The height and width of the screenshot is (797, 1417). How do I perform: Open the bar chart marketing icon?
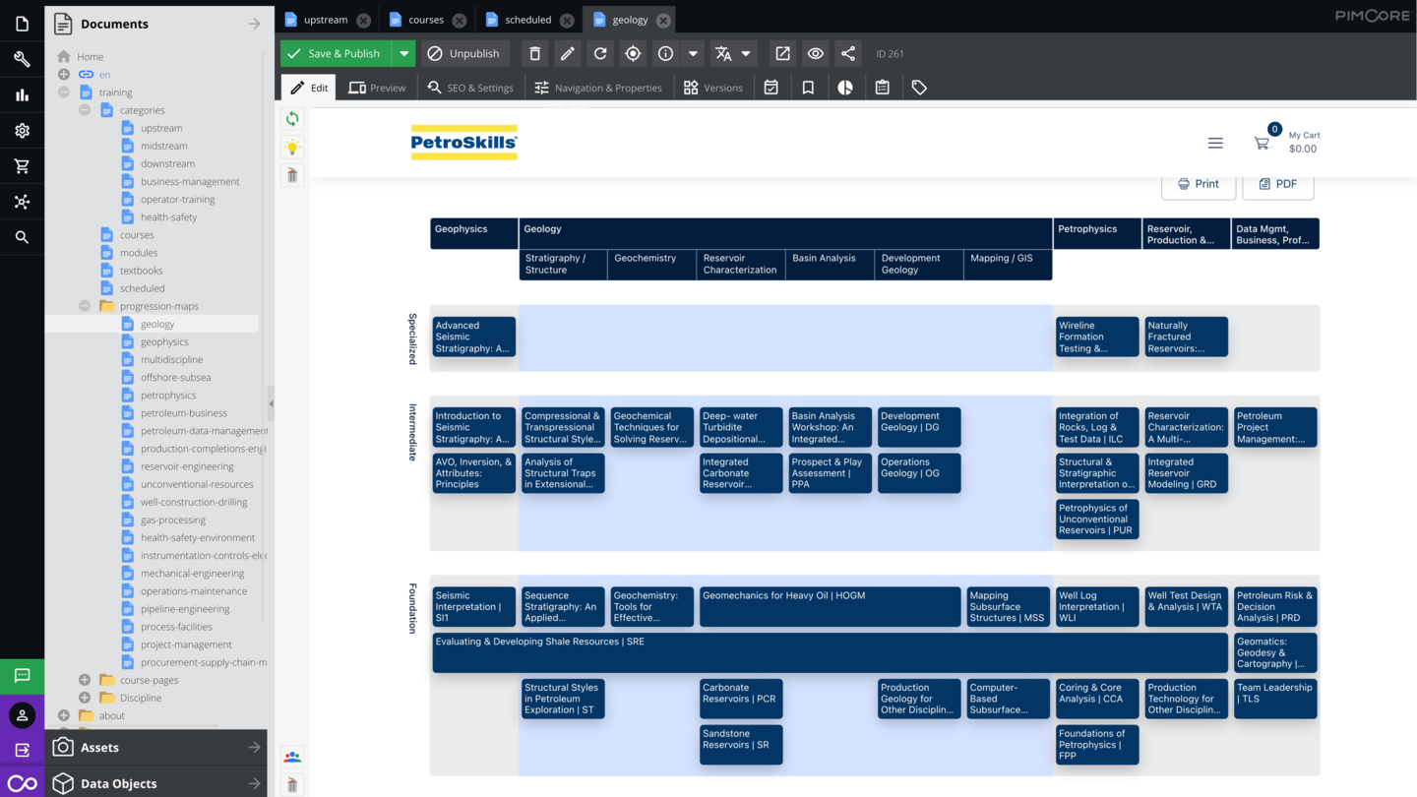(22, 94)
